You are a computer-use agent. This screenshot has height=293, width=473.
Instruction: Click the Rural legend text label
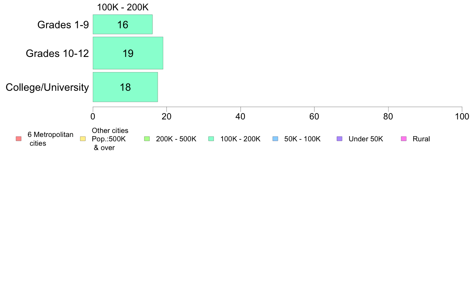[421, 139]
